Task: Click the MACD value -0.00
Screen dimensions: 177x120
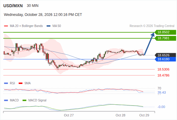Action: (161, 107)
